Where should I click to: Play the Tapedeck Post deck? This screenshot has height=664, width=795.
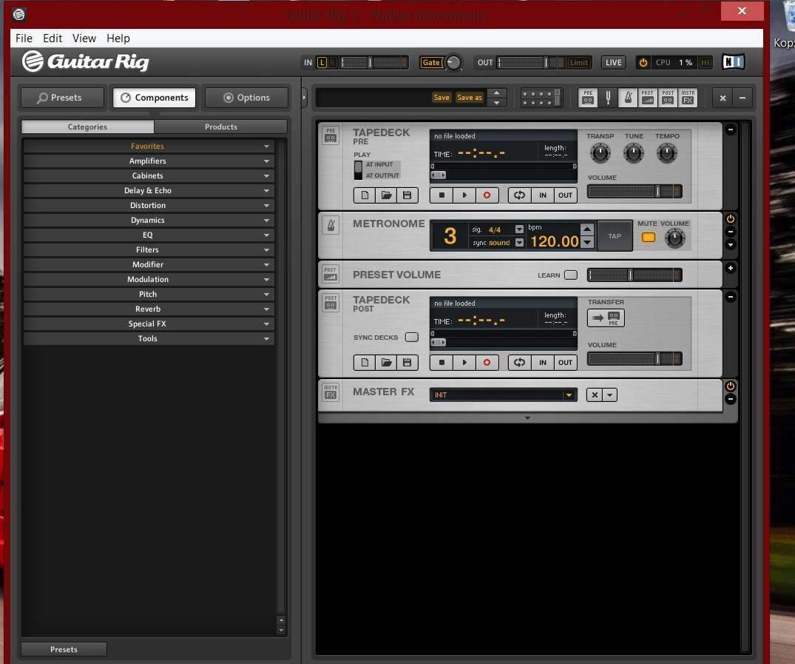coord(464,363)
